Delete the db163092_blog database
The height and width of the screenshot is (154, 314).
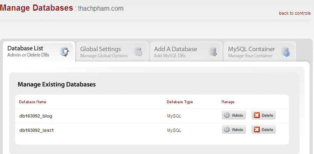263,115
